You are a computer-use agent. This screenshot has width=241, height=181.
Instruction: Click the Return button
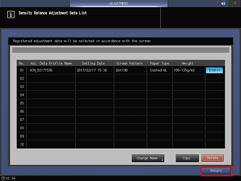pyautogui.click(x=216, y=171)
